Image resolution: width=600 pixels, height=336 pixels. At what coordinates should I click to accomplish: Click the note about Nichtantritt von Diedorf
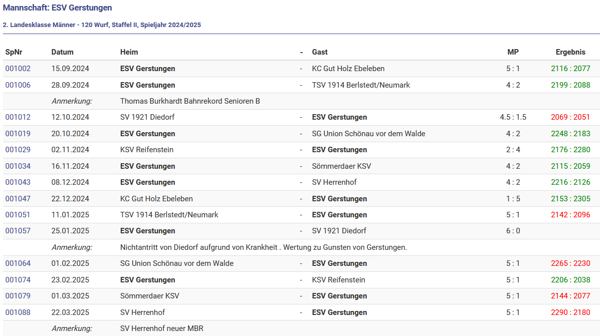(x=264, y=247)
